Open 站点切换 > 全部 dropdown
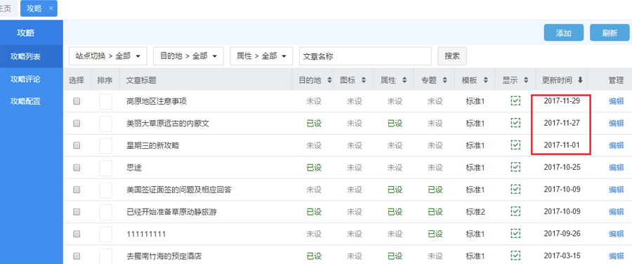The height and width of the screenshot is (264, 632). [108, 56]
